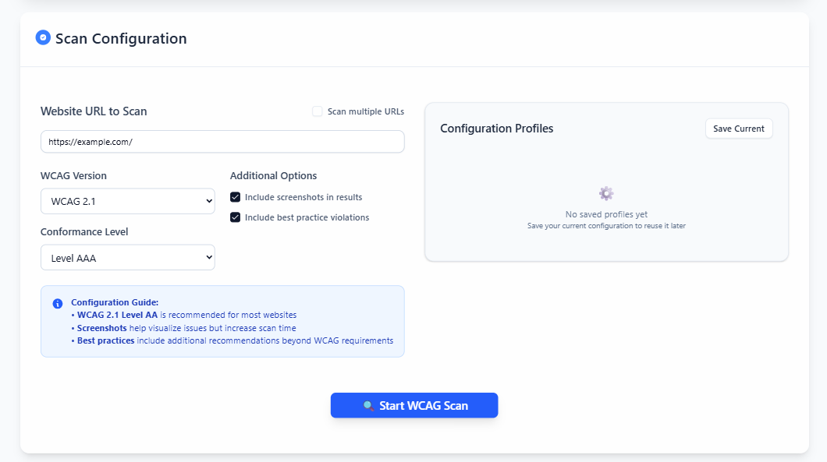Click the 'Include screenshots in results' label
This screenshot has height=462, width=827.
(x=303, y=197)
